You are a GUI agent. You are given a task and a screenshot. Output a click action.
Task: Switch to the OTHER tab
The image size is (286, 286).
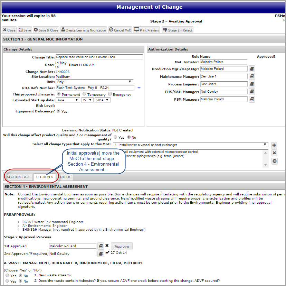click(65, 177)
